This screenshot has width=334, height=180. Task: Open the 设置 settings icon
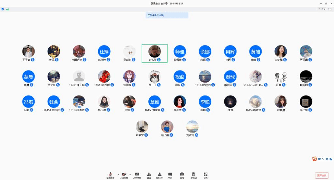205,175
